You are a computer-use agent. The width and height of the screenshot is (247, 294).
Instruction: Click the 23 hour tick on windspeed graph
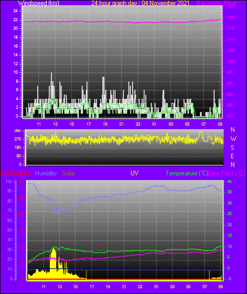click(x=138, y=124)
